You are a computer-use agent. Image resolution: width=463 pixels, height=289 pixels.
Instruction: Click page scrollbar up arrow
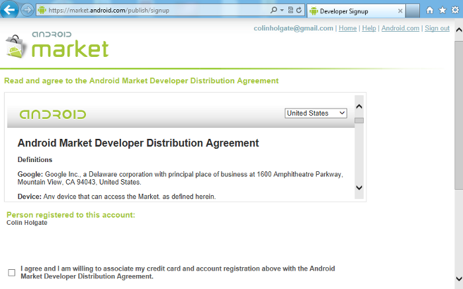[459, 30]
